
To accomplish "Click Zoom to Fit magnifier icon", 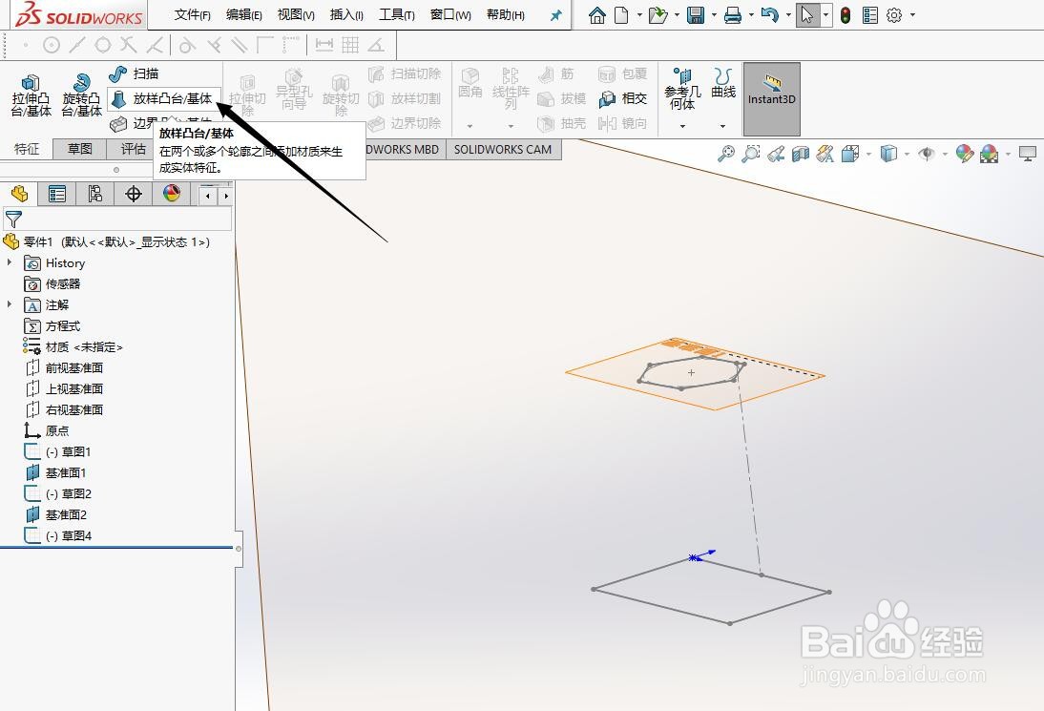I will tap(726, 154).
